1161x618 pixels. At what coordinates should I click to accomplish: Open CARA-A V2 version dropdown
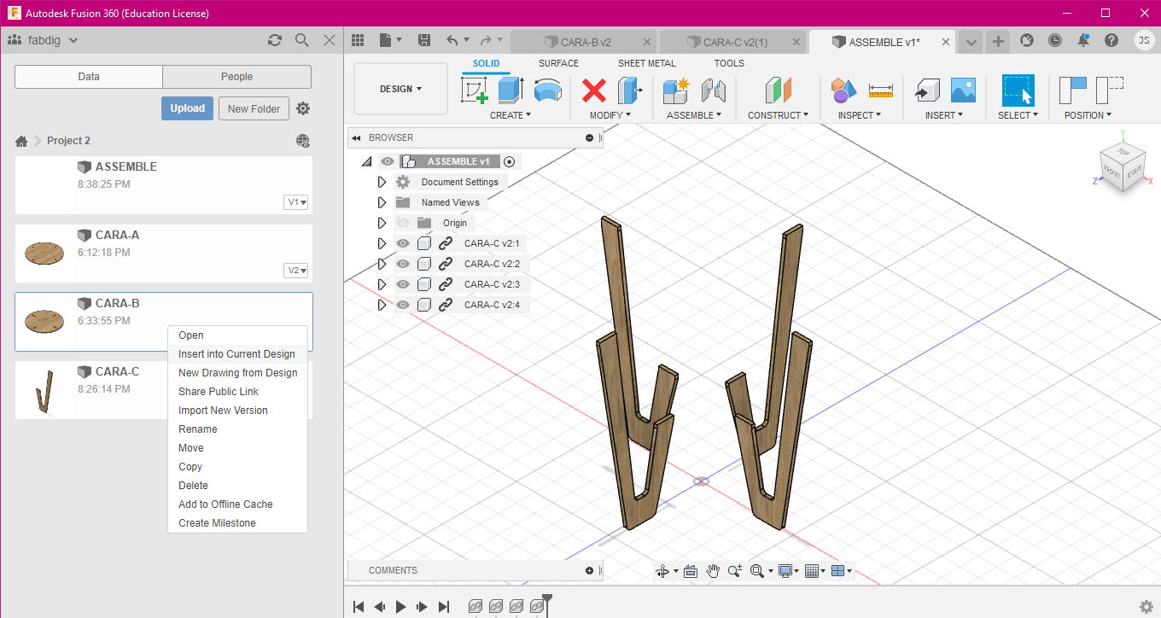[x=297, y=271]
